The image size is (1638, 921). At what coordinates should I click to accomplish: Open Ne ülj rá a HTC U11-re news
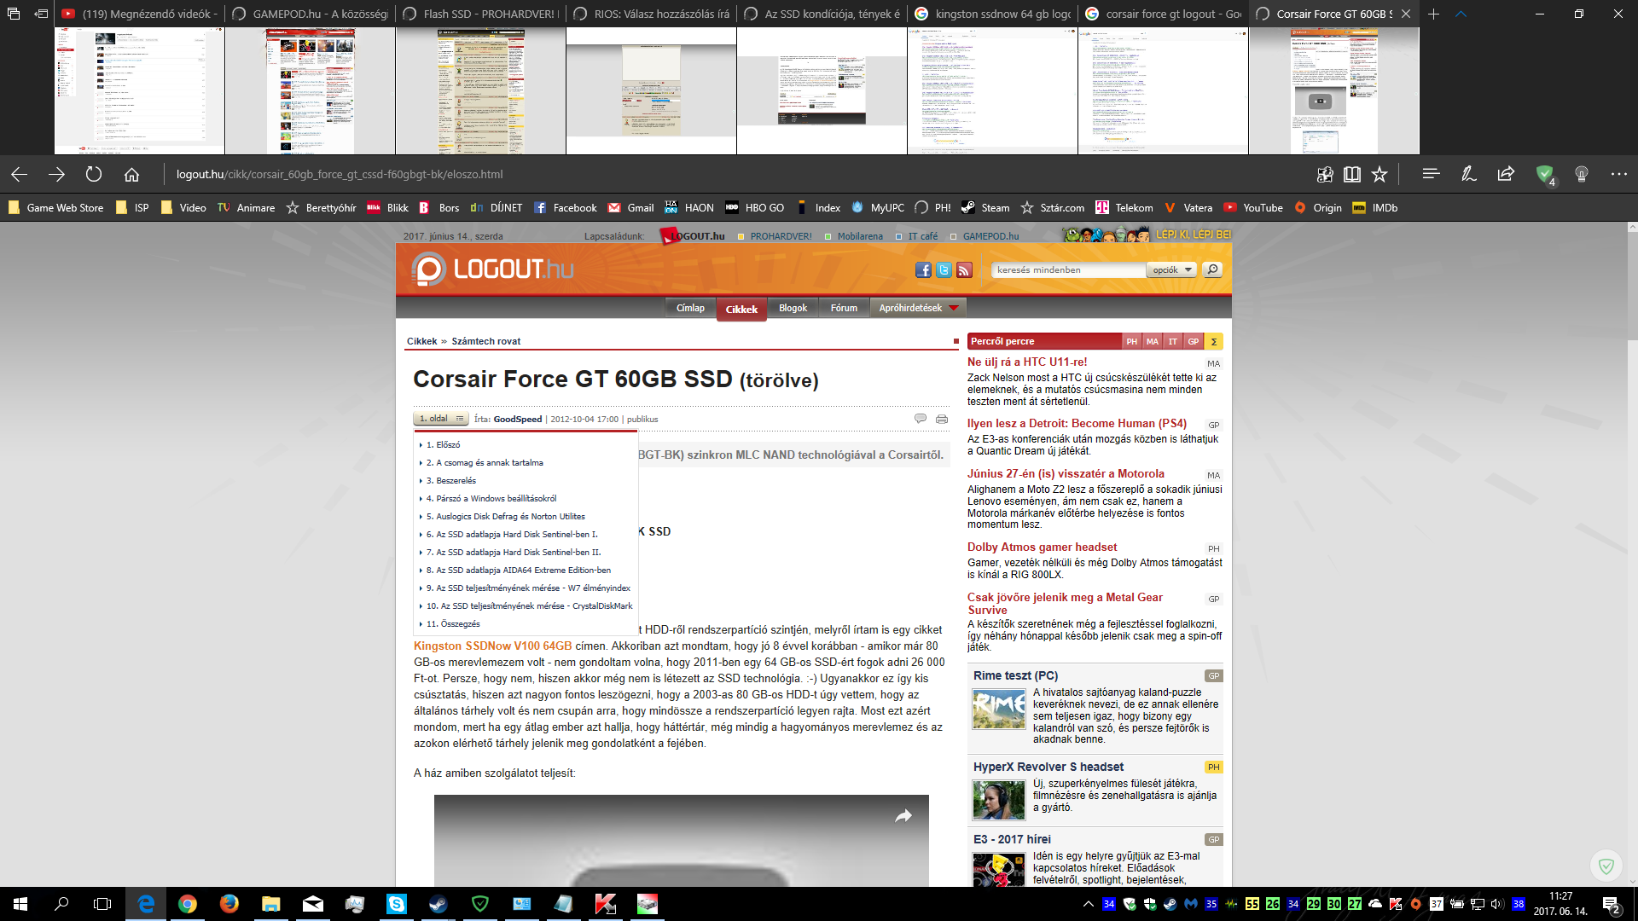[1027, 362]
